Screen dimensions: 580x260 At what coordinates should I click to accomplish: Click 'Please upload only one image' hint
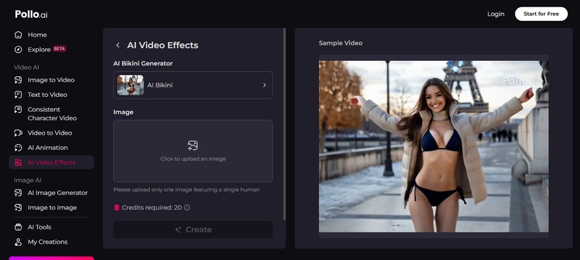(x=186, y=190)
